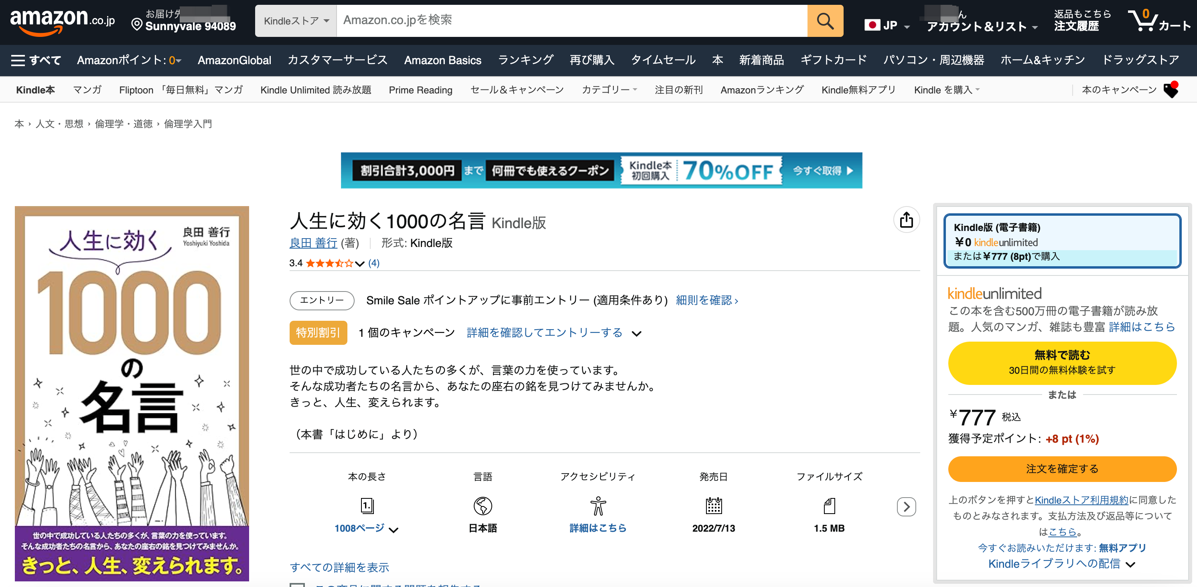This screenshot has height=587, width=1197.
Task: Expand the rating chevron next to stars
Action: (x=360, y=264)
